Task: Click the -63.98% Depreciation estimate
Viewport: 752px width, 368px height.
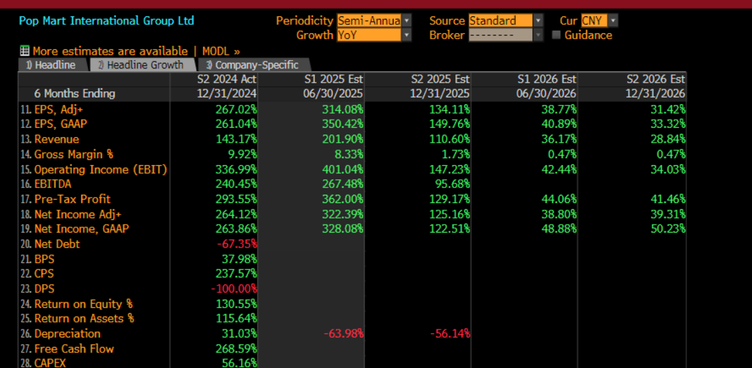Action: (343, 333)
